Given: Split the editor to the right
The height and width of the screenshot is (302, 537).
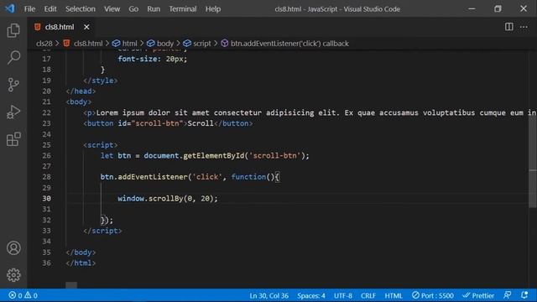Looking at the screenshot, I should point(509,27).
